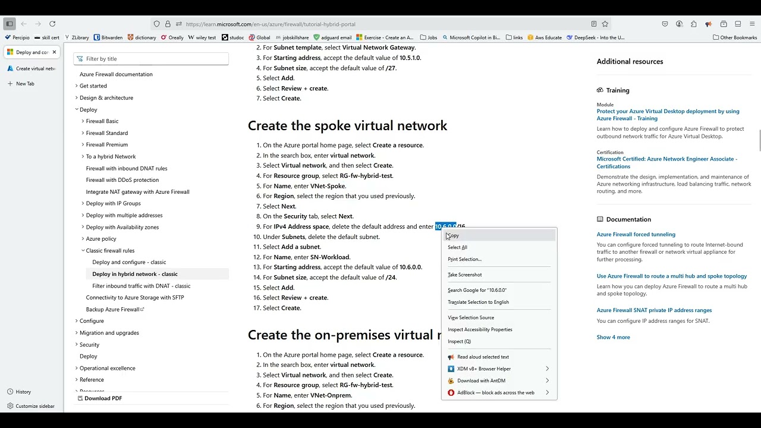Click the Show 4 more link
761x428 pixels.
613,337
